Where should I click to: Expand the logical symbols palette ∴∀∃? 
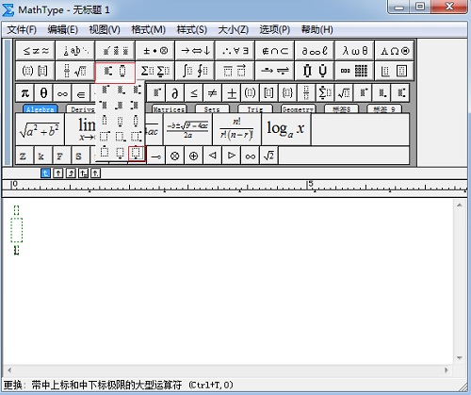pos(235,51)
